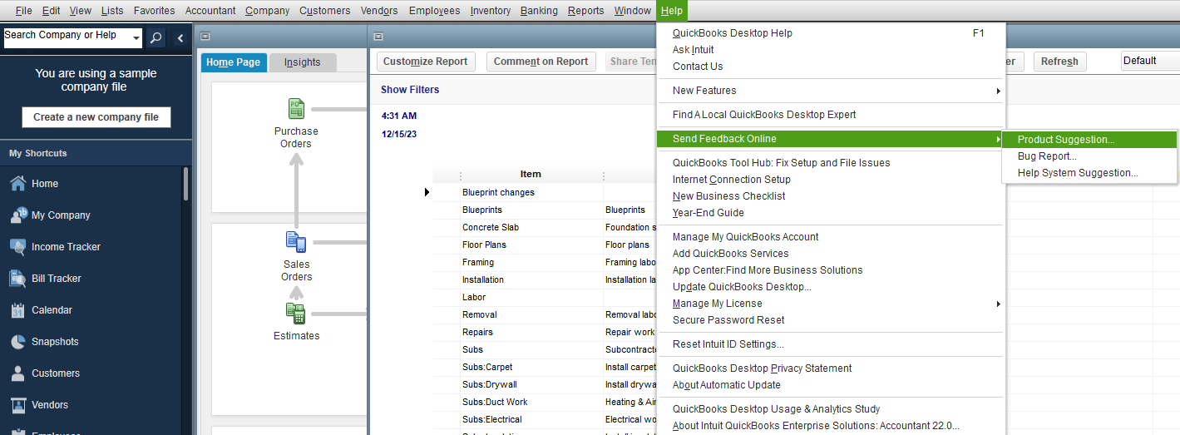Open the report window menu icon
The width and height of the screenshot is (1180, 435).
[378, 36]
